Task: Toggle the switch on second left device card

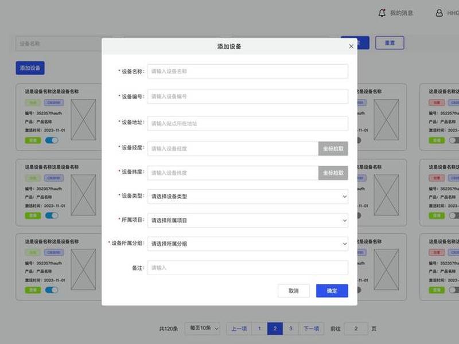Action: click(52, 216)
